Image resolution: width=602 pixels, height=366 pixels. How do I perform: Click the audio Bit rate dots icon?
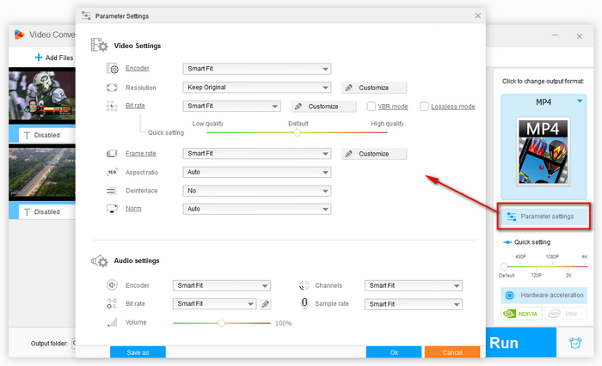pyautogui.click(x=112, y=303)
